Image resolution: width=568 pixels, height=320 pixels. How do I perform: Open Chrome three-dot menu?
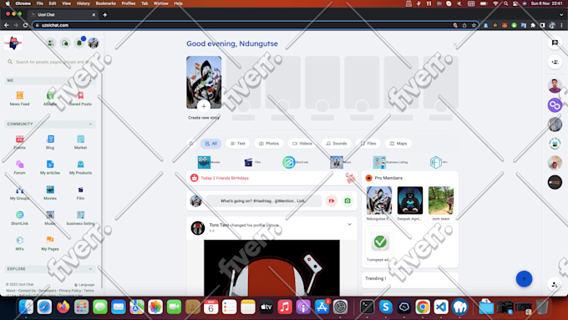[x=561, y=25]
